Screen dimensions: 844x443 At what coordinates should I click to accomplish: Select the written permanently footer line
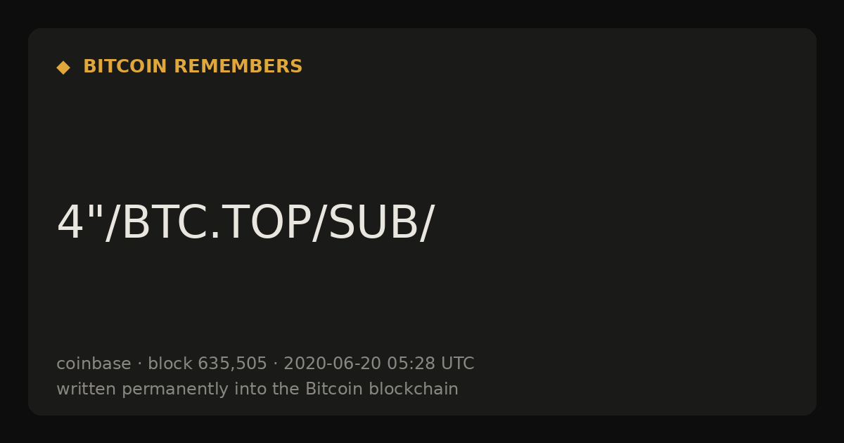(257, 389)
